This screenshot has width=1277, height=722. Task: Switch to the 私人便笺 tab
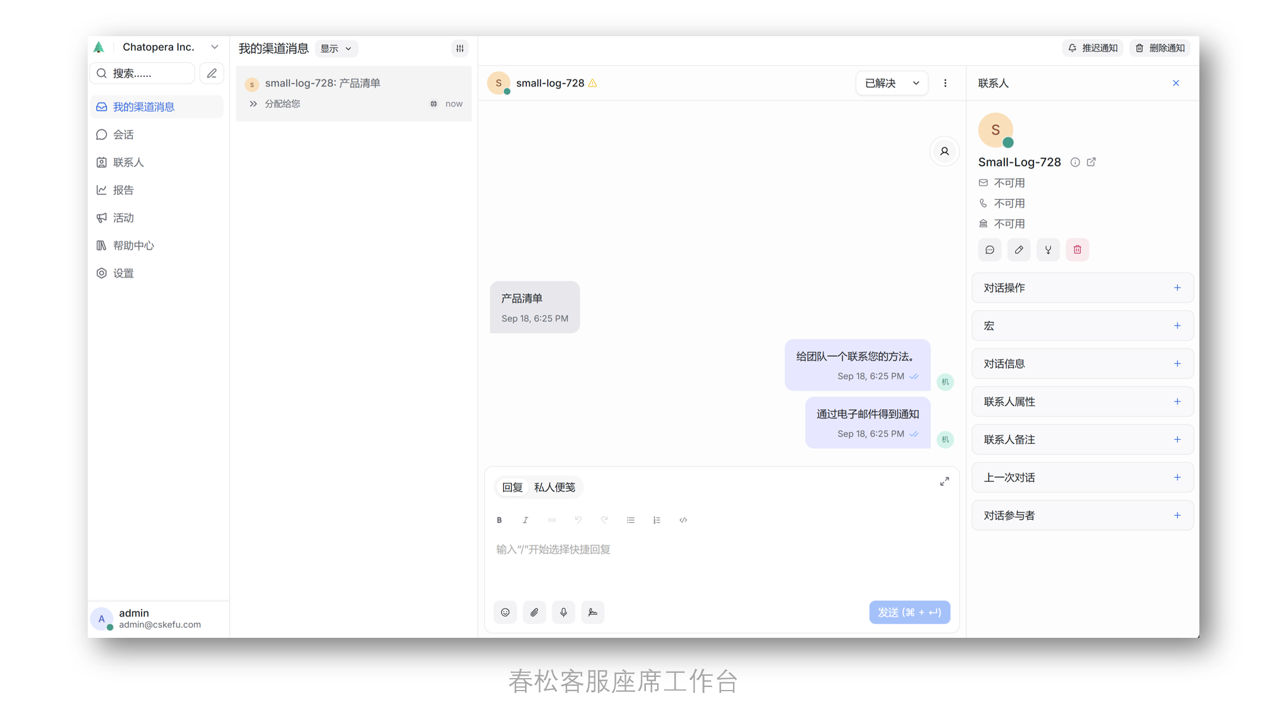click(554, 487)
